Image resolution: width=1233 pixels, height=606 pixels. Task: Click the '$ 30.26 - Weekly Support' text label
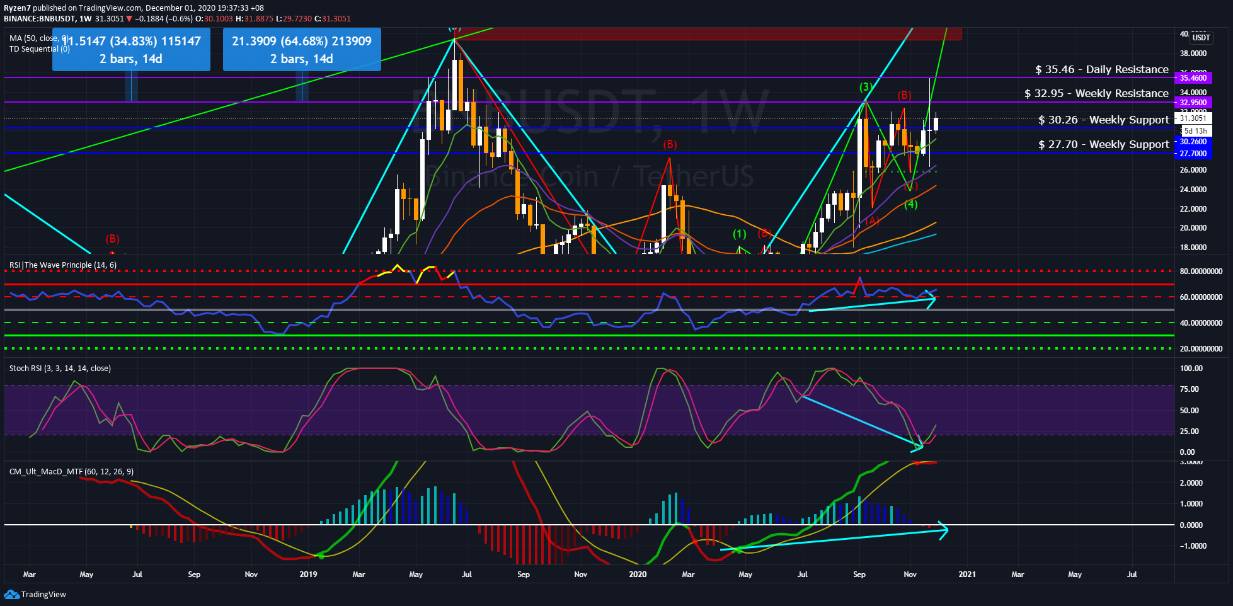pyautogui.click(x=1104, y=120)
